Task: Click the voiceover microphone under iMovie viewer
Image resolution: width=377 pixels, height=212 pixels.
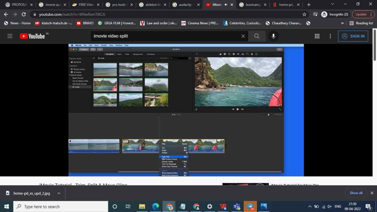Action: point(197,109)
